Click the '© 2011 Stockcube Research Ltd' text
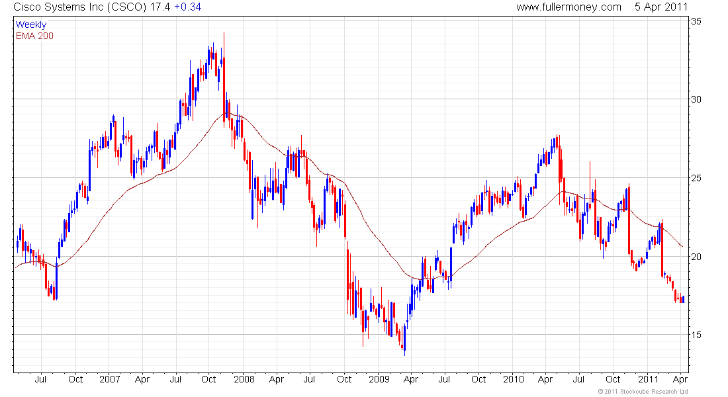The image size is (728, 397). (643, 392)
